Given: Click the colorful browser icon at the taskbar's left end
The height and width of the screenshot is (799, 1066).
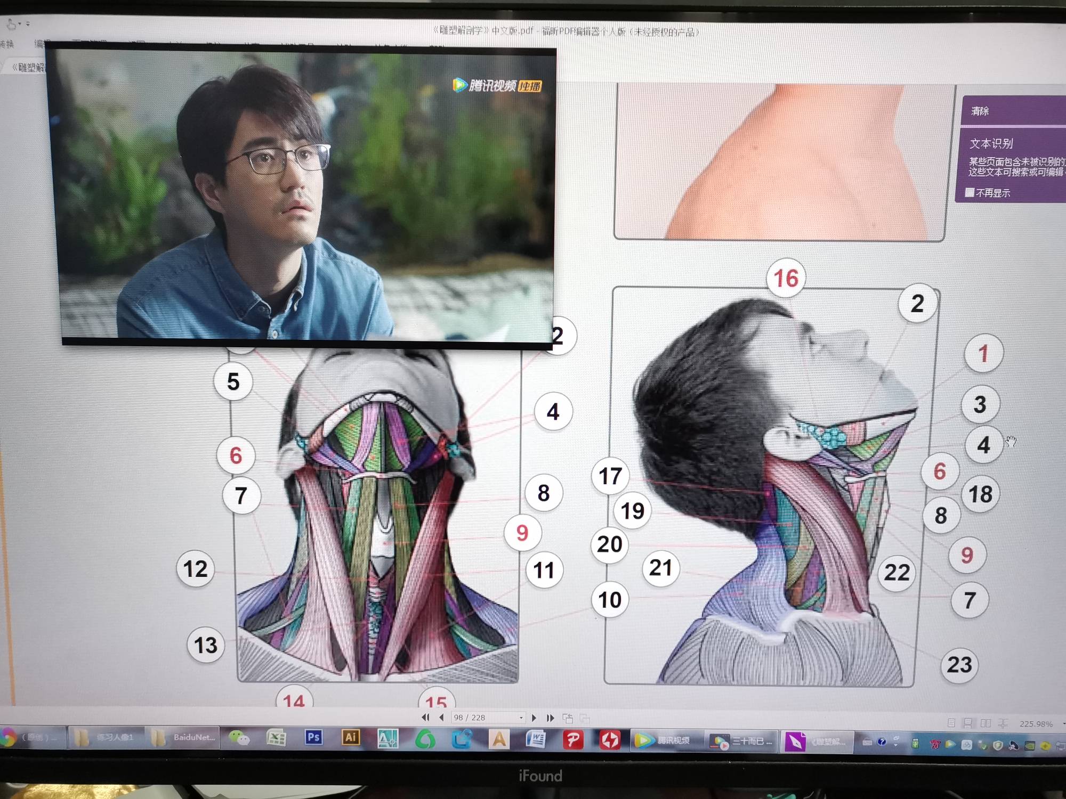Looking at the screenshot, I should click(7, 737).
